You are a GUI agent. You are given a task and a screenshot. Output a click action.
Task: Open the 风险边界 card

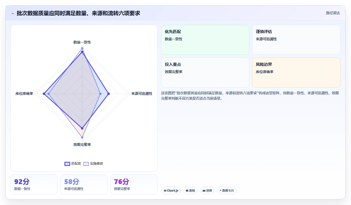(296, 73)
